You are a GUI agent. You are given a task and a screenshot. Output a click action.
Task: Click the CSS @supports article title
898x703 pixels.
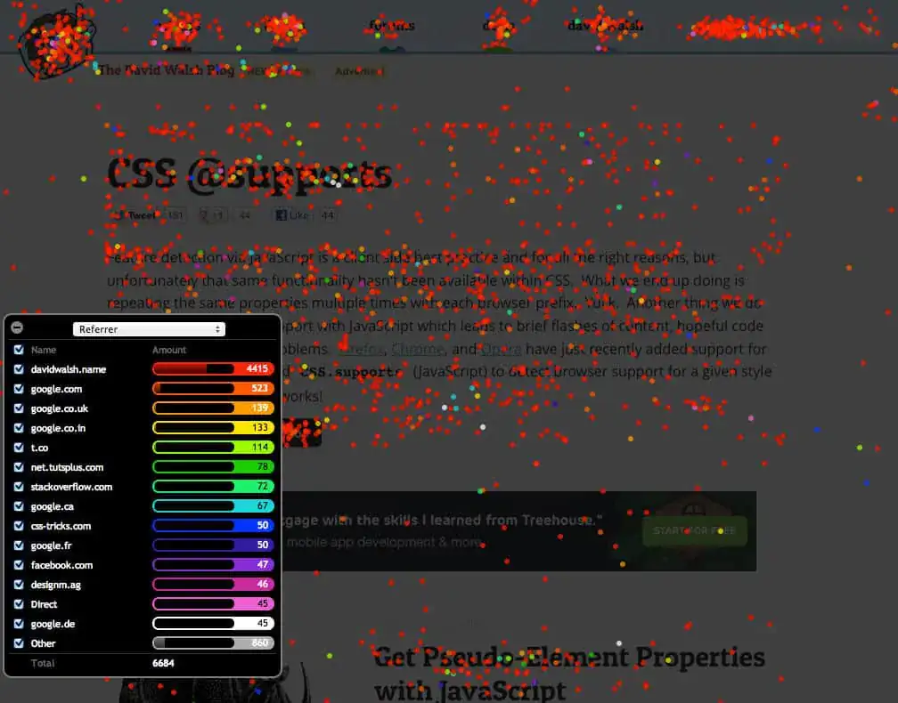pos(249,173)
